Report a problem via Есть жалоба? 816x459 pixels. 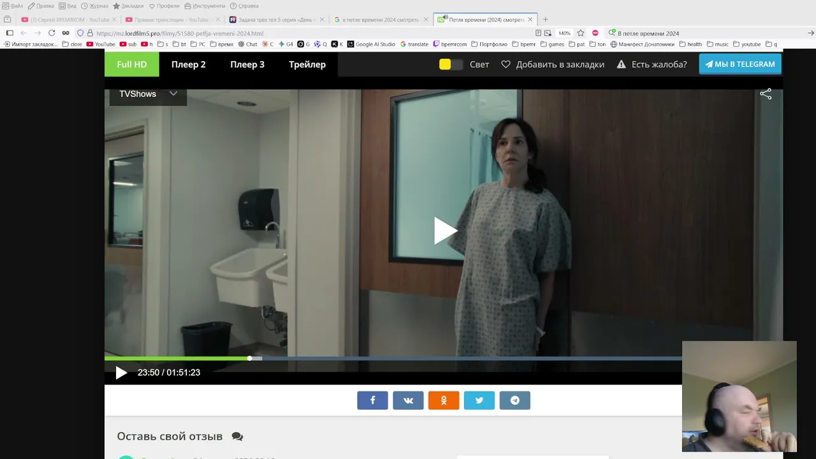pyautogui.click(x=652, y=64)
